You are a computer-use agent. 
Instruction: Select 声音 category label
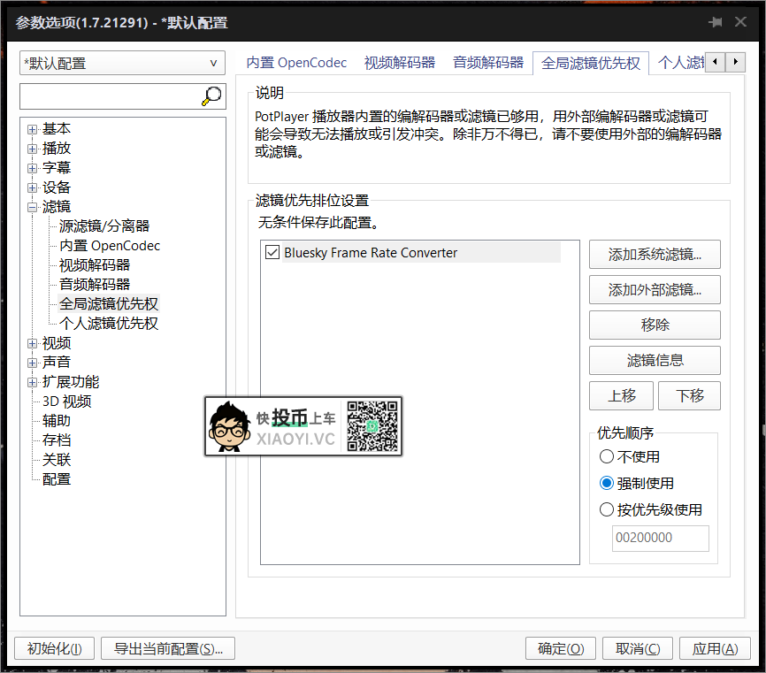click(57, 363)
